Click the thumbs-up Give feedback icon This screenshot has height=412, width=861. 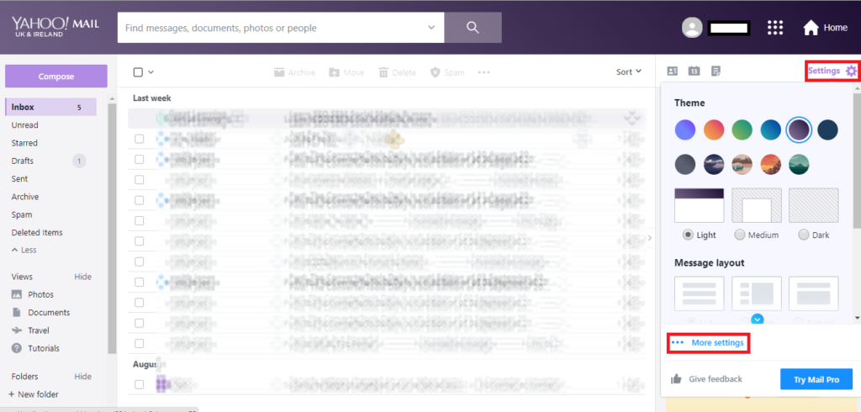tap(676, 379)
